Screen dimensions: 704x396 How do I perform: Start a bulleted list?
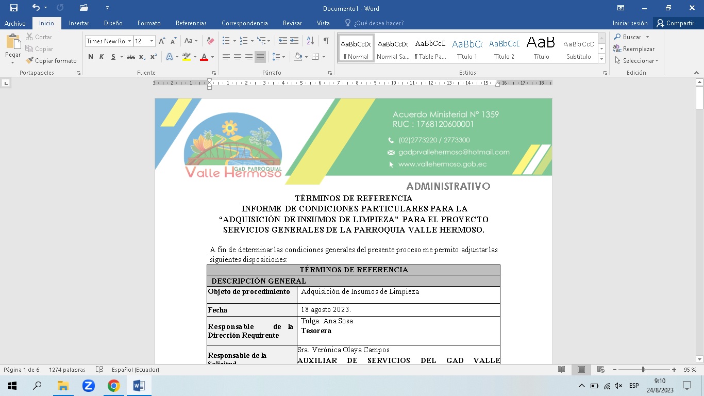(226, 41)
